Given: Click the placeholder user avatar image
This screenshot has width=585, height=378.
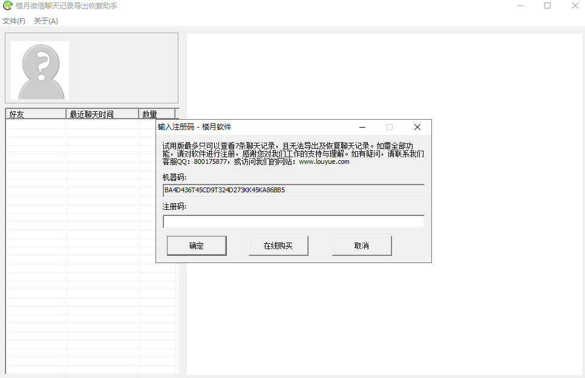Looking at the screenshot, I should pyautogui.click(x=40, y=70).
